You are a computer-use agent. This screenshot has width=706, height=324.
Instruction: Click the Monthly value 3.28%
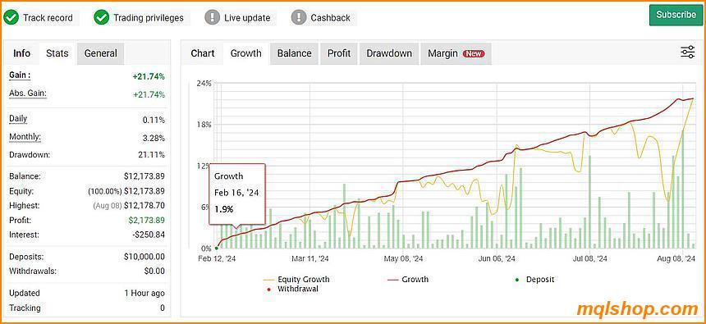tap(153, 138)
